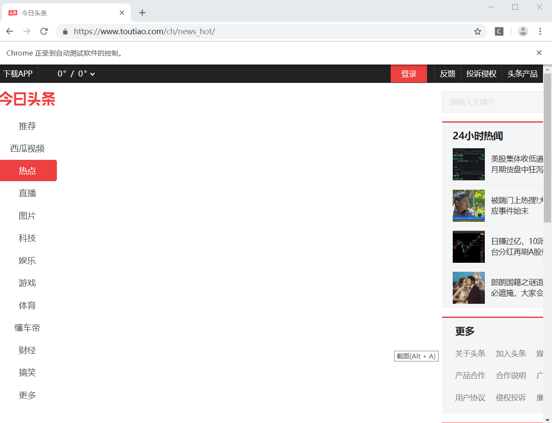
Task: Select 推荐 channel in sidebar
Action: [x=27, y=126]
